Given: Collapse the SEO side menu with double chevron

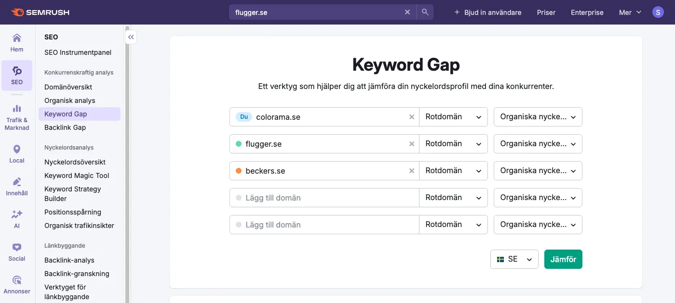Looking at the screenshot, I should click(x=131, y=37).
